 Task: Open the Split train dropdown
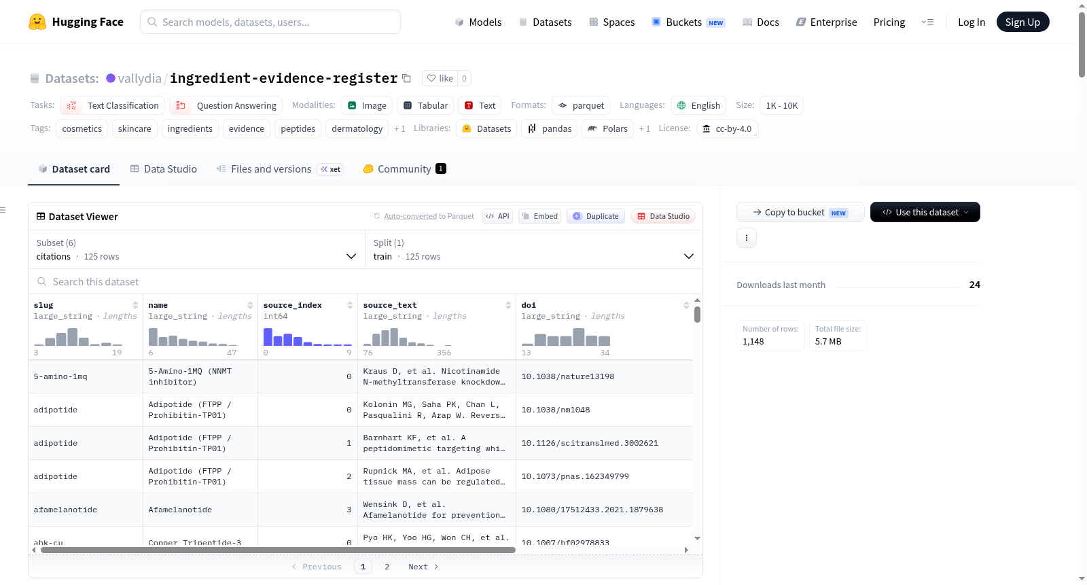coord(534,249)
